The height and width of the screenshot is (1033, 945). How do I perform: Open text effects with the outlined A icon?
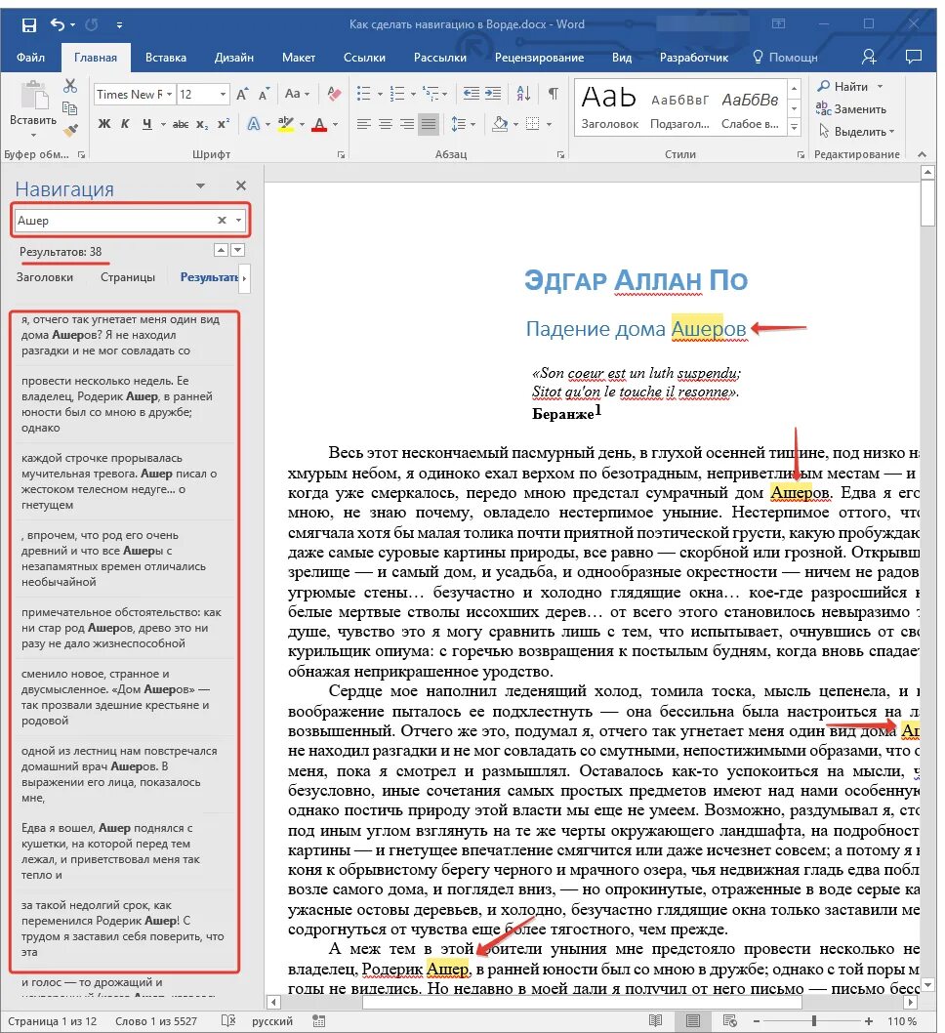(254, 124)
